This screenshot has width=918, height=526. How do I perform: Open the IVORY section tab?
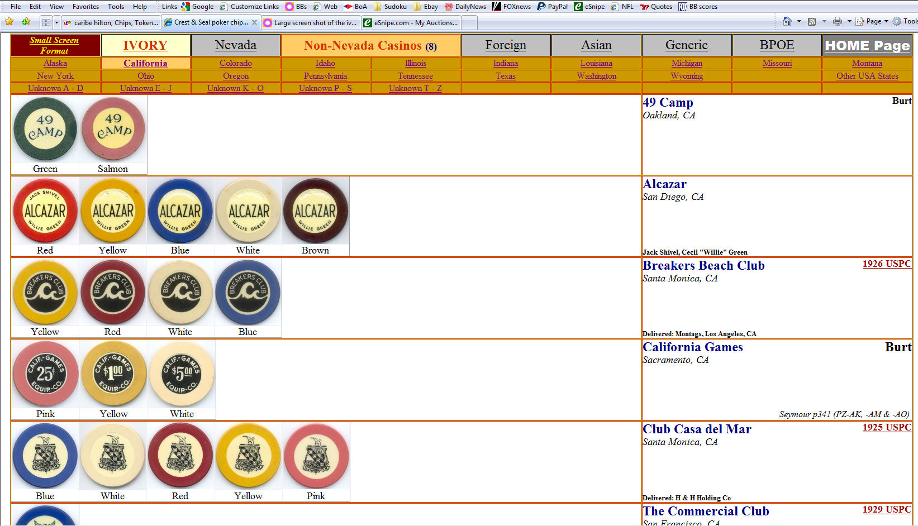(x=145, y=45)
